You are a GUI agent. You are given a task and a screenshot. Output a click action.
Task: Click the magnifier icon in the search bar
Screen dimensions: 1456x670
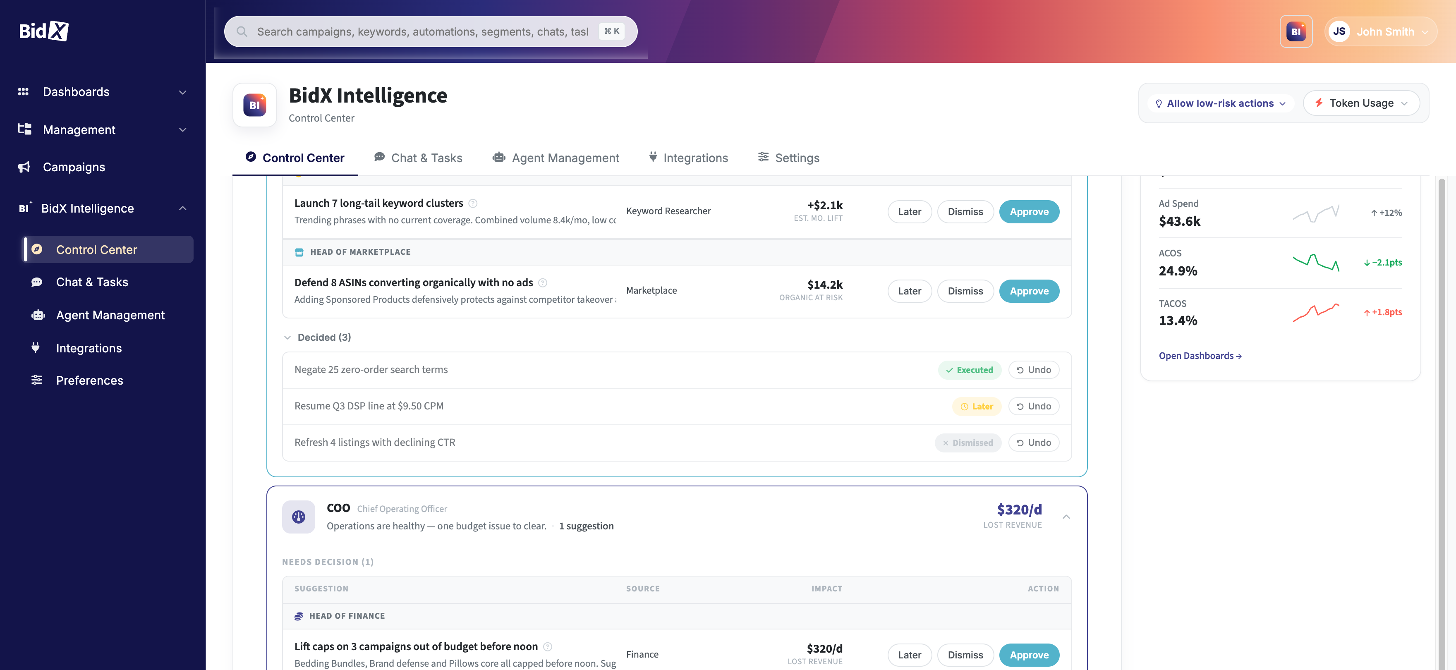click(242, 31)
